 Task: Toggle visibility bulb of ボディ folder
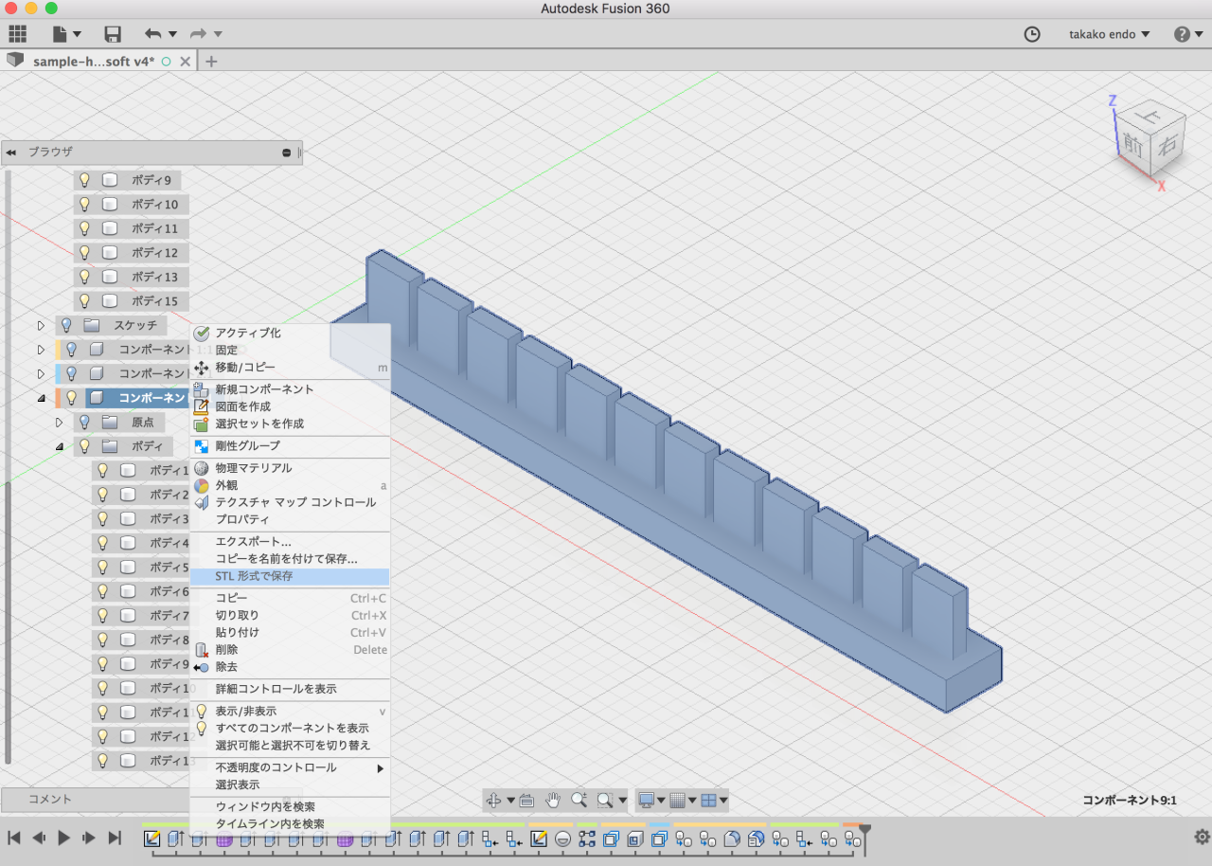(x=84, y=445)
